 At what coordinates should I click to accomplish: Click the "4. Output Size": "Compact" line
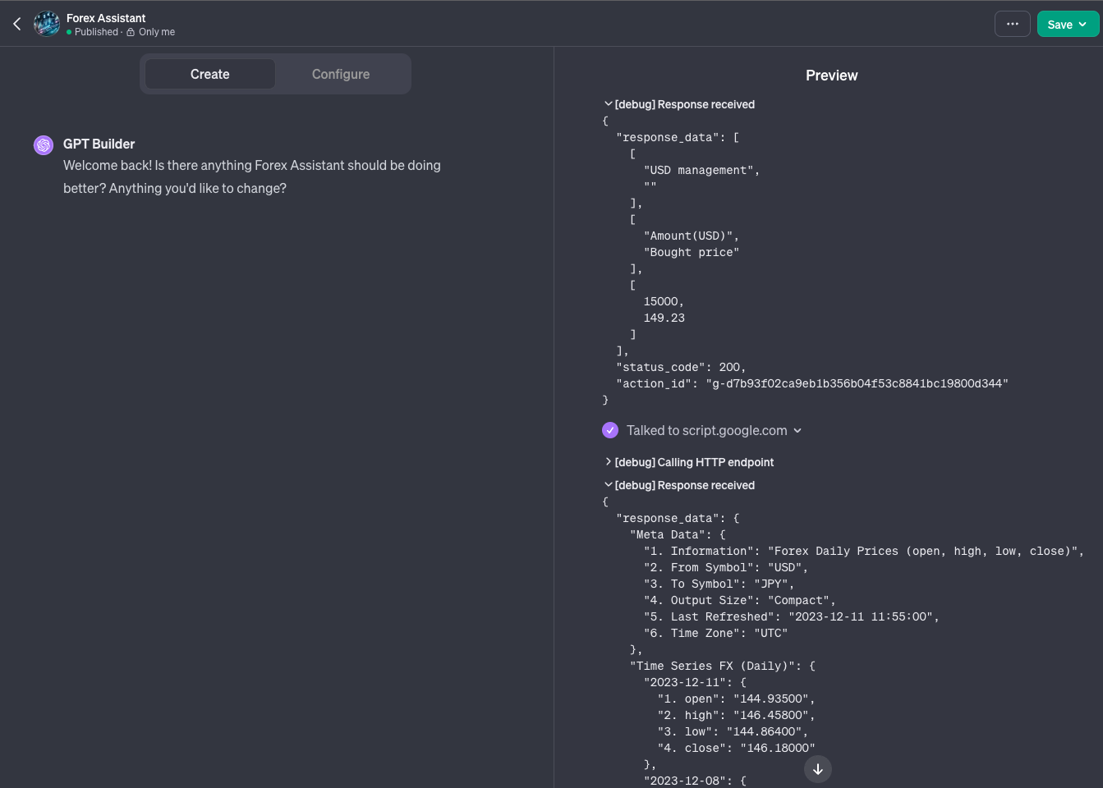(x=740, y=600)
